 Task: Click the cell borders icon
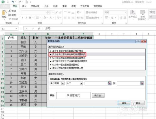click(x=37, y=18)
